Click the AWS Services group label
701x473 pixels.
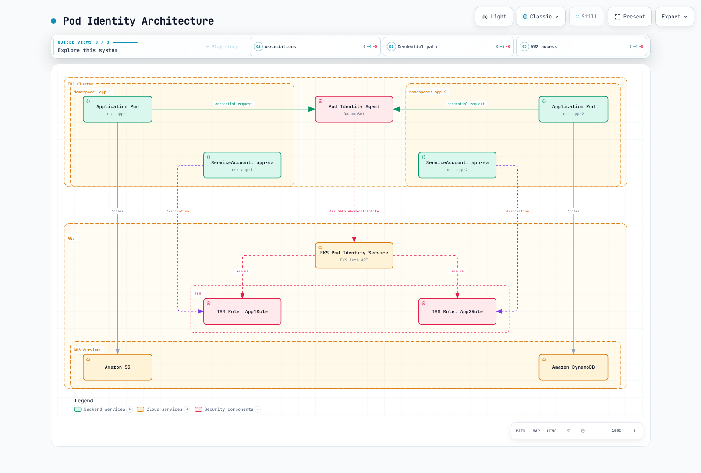[x=88, y=350]
